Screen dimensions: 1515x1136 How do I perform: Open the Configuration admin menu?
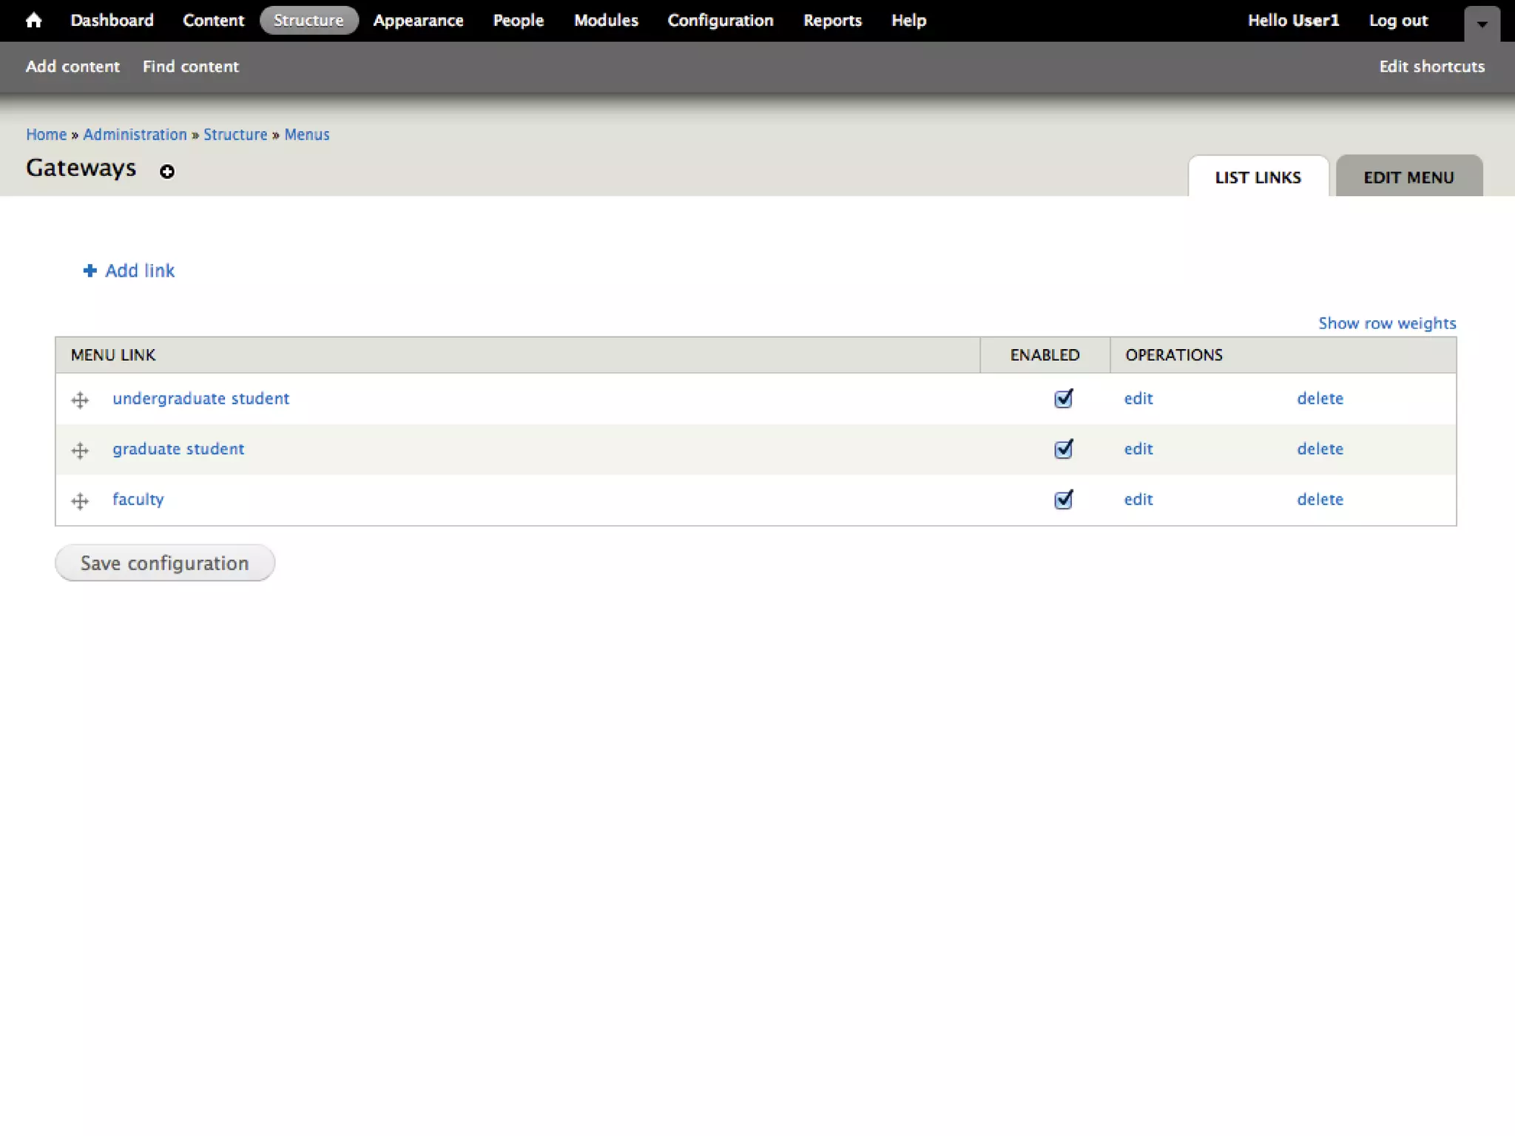click(720, 20)
